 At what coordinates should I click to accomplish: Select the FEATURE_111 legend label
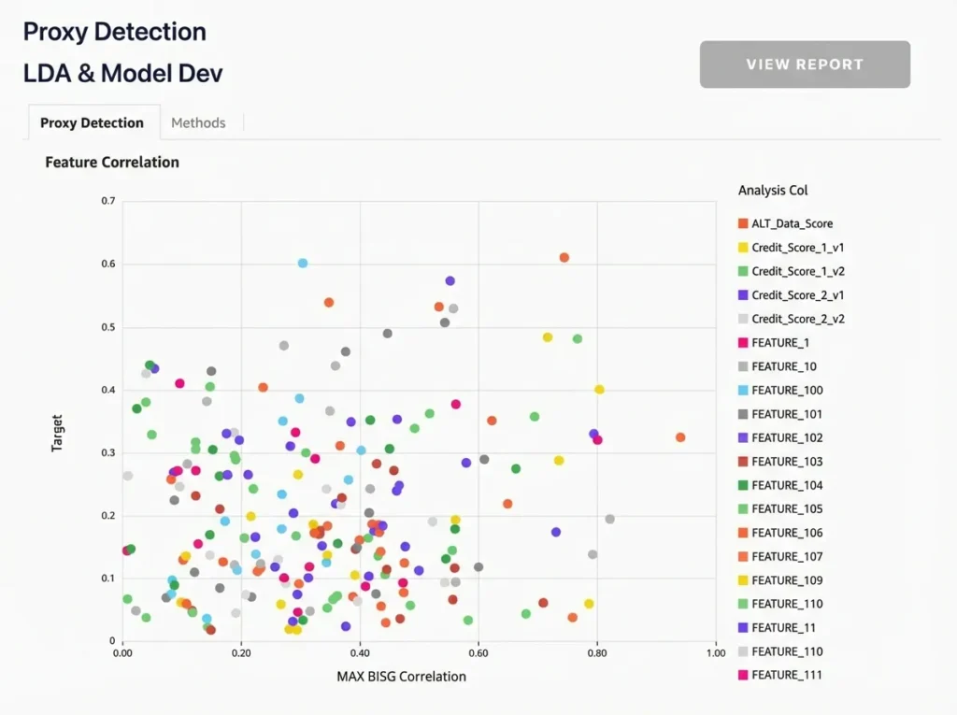(x=787, y=675)
